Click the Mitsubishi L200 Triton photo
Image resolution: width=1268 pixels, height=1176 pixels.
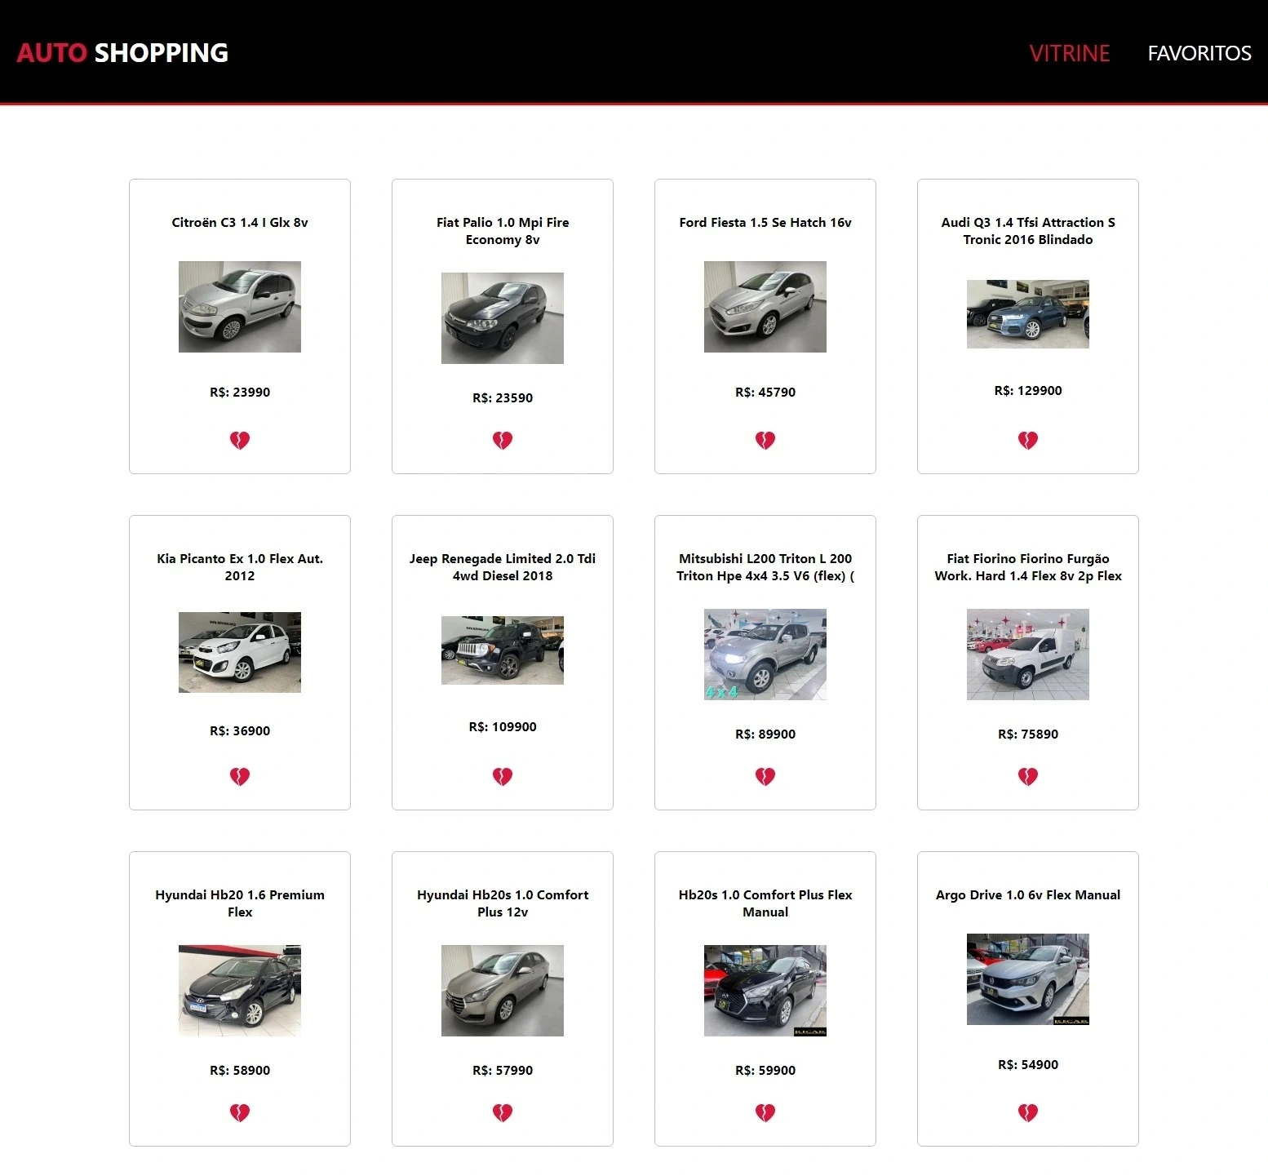coord(765,655)
